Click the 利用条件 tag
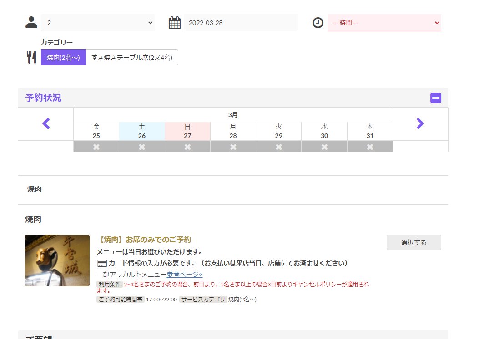The height and width of the screenshot is (339, 489). pos(110,284)
